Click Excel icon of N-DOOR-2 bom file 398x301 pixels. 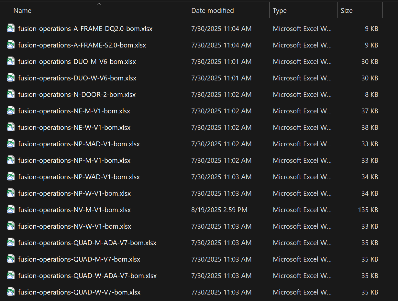pyautogui.click(x=11, y=94)
